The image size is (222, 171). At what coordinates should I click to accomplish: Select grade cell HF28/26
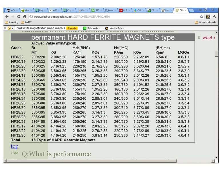click(18, 112)
